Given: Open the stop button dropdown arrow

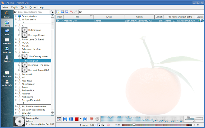Looking at the screenshot, I should (81, 119).
